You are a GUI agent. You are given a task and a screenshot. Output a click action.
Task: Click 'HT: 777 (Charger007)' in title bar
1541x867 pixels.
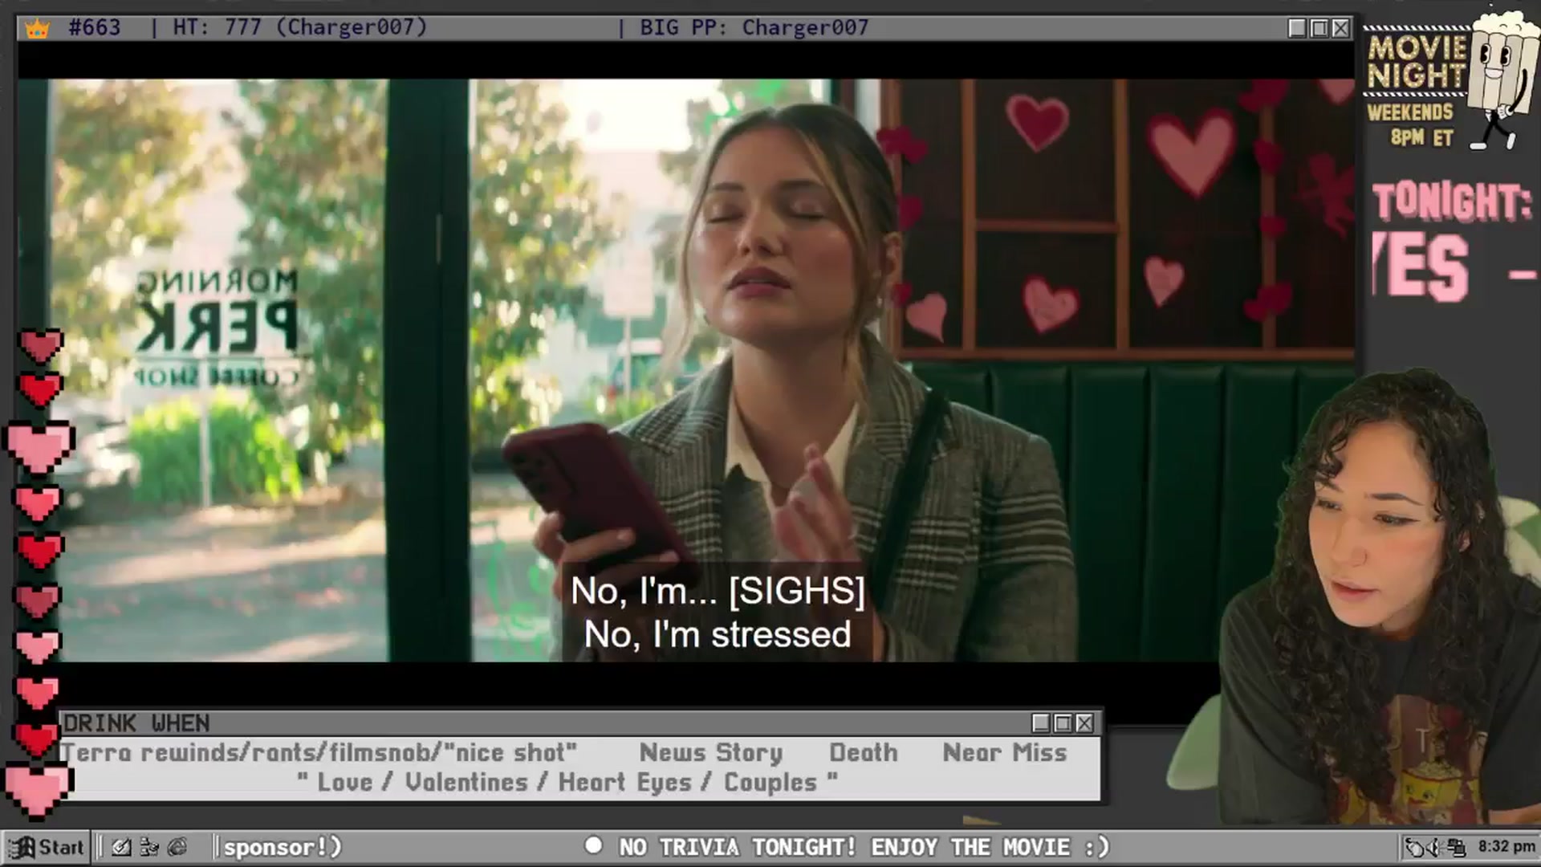pos(299,27)
